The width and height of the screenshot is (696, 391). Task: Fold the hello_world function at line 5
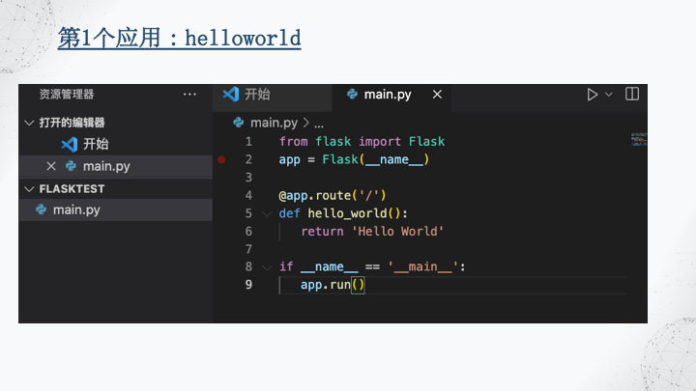pos(267,214)
